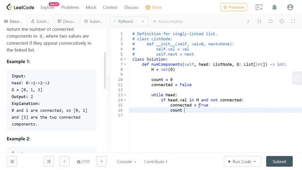Click the 'Output: 2' text

coord(22,96)
